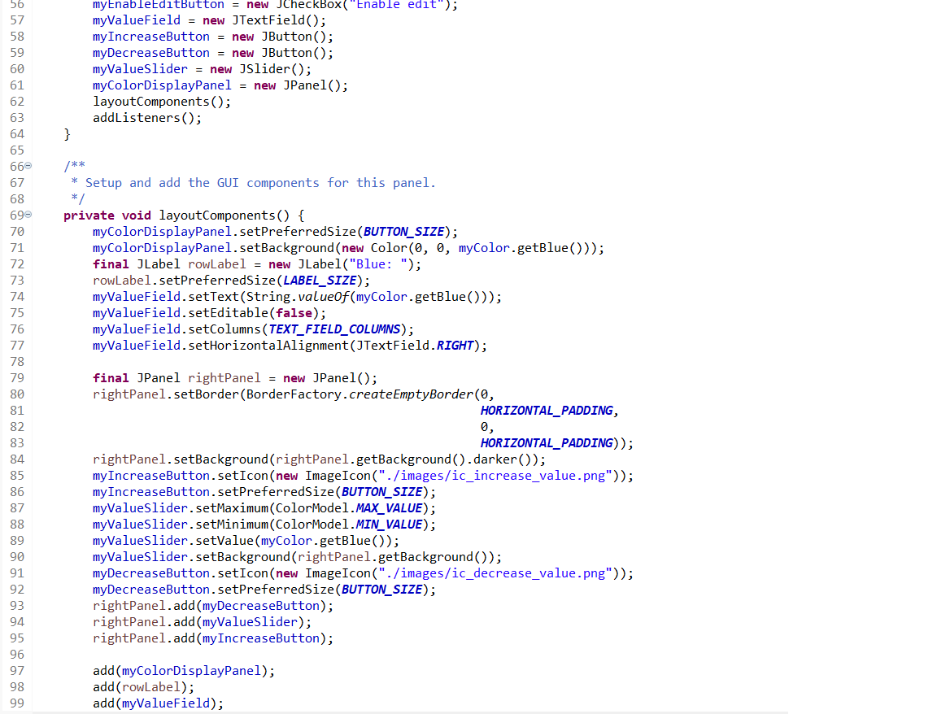Click the "Blue: " string literal
937x714 pixels.
(x=378, y=264)
